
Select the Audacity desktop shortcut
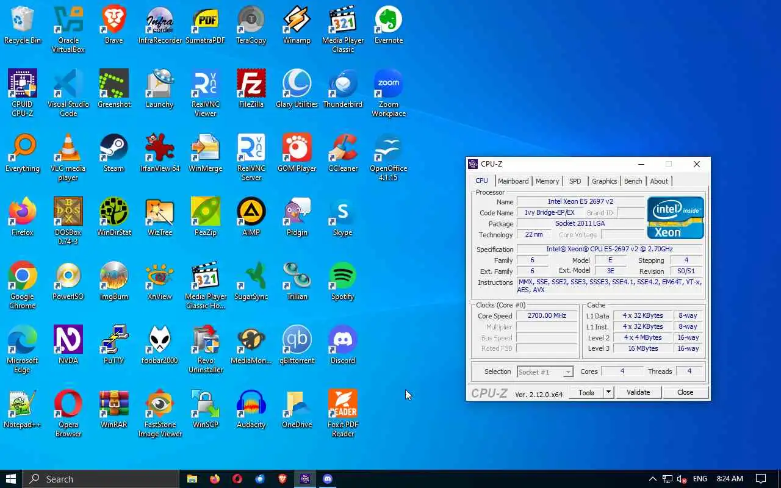251,409
